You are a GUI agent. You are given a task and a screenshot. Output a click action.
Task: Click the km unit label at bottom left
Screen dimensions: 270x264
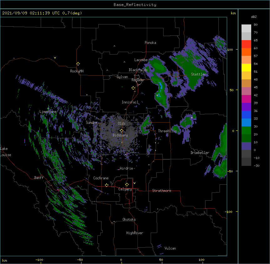coord(5,261)
